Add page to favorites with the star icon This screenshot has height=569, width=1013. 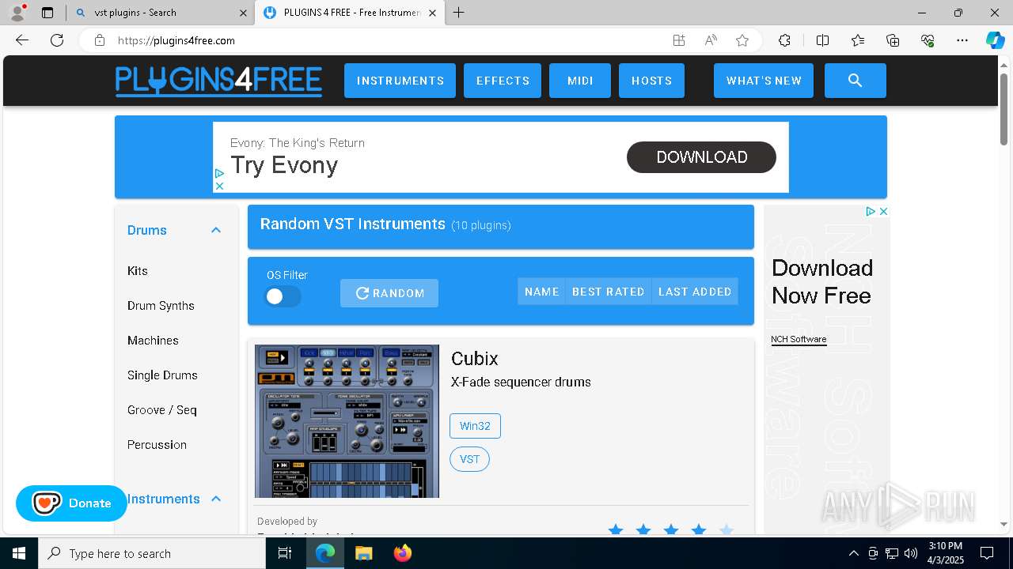[x=742, y=40]
